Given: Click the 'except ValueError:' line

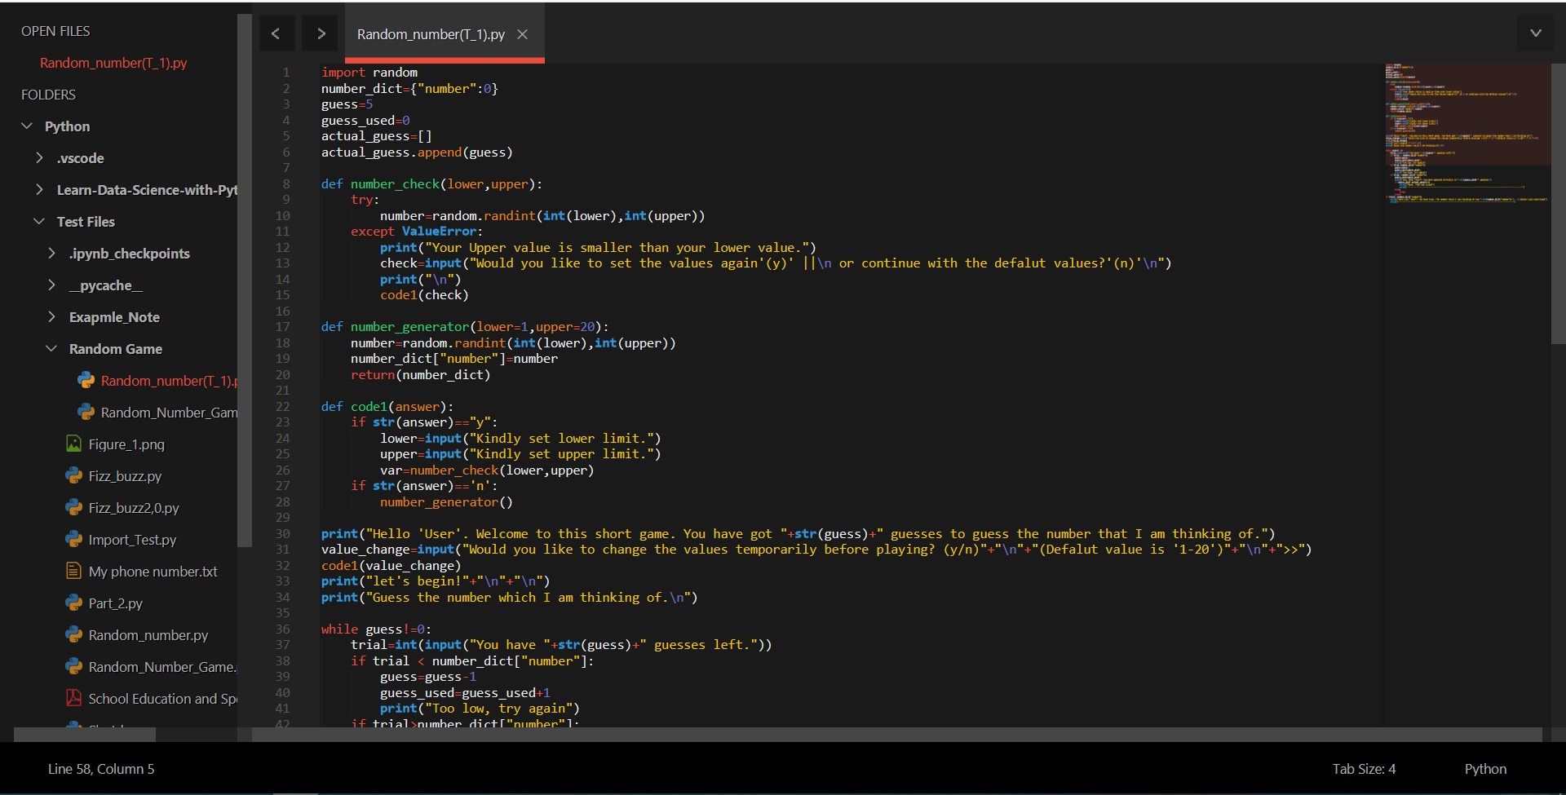Looking at the screenshot, I should (x=417, y=232).
